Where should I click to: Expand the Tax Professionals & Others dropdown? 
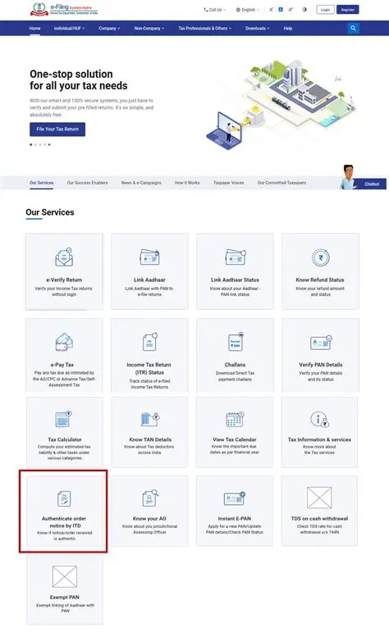click(205, 29)
